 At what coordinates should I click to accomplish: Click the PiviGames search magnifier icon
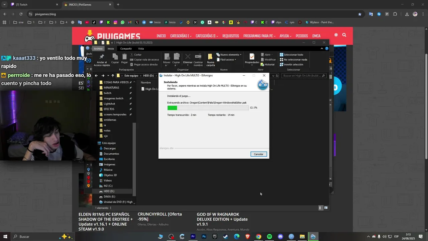pyautogui.click(x=344, y=35)
